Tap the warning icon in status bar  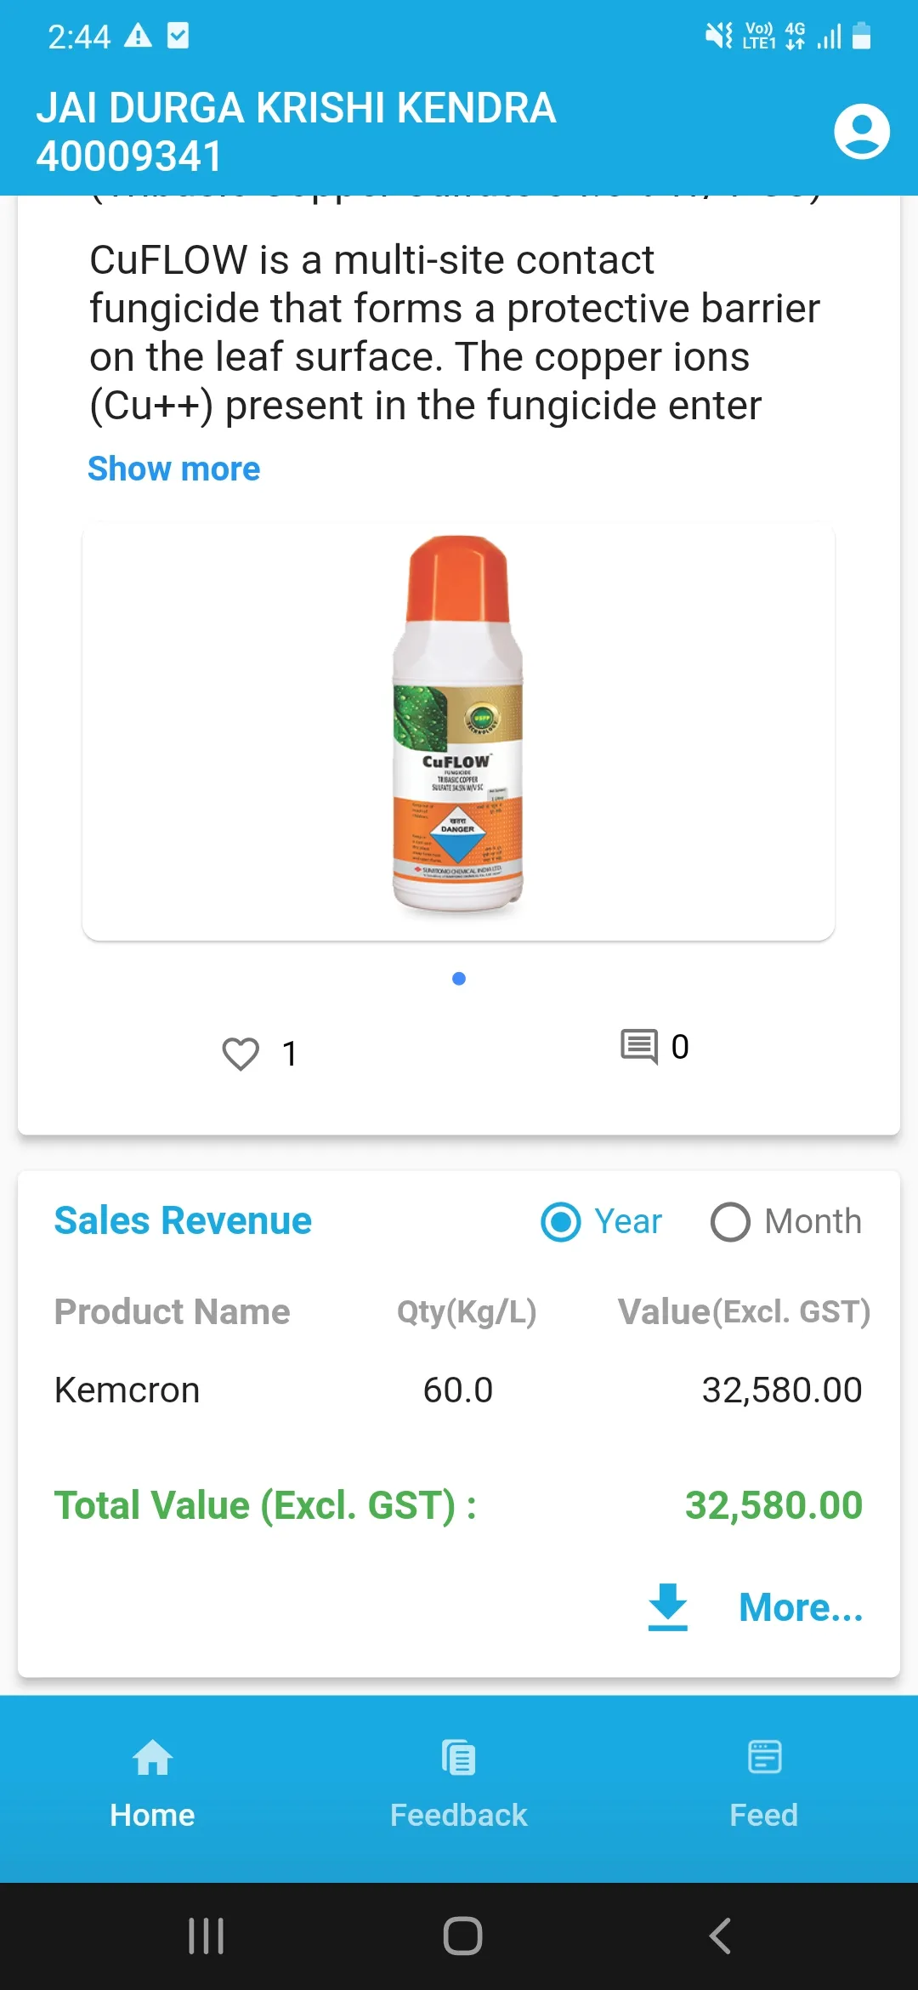point(138,36)
